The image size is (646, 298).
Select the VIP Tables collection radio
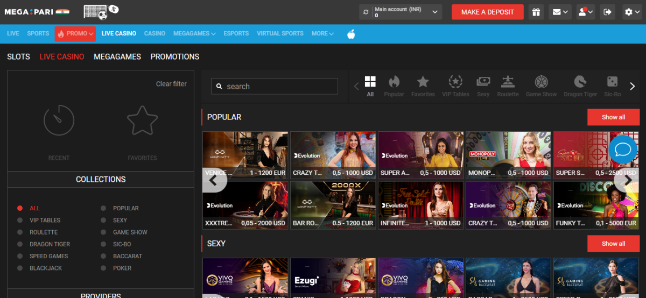point(20,220)
